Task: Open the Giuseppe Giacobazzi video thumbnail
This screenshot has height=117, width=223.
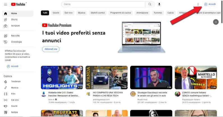Action: 151,77
